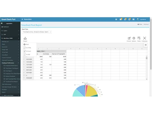Open Consultant sidebar item
152x114 pixels.
[x=5, y=55]
